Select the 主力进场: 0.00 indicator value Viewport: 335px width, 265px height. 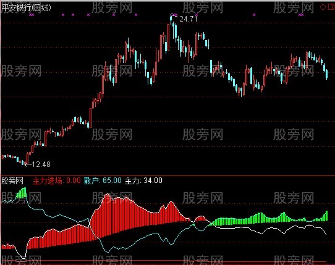(57, 181)
